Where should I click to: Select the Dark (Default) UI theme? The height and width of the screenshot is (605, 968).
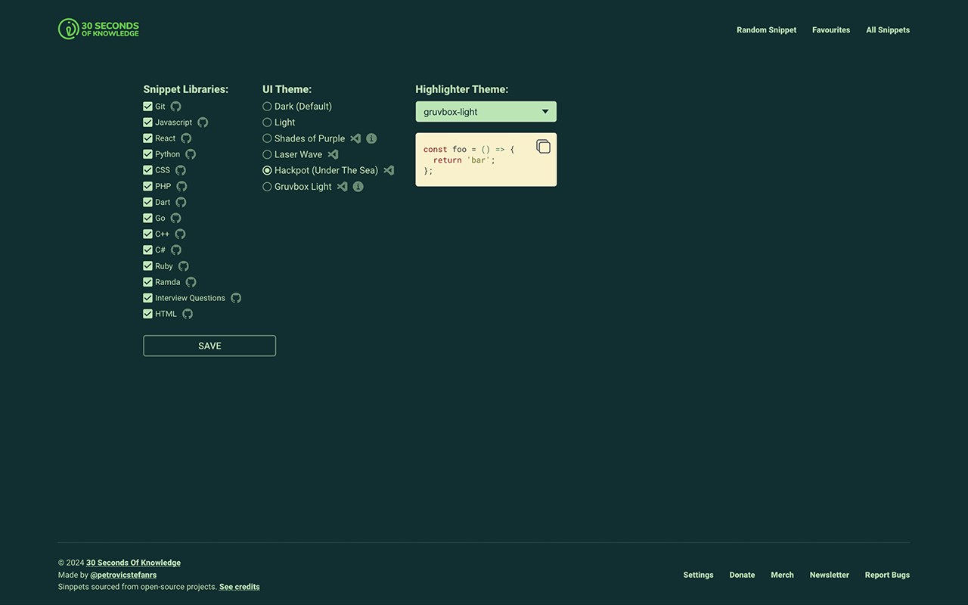[x=267, y=107]
